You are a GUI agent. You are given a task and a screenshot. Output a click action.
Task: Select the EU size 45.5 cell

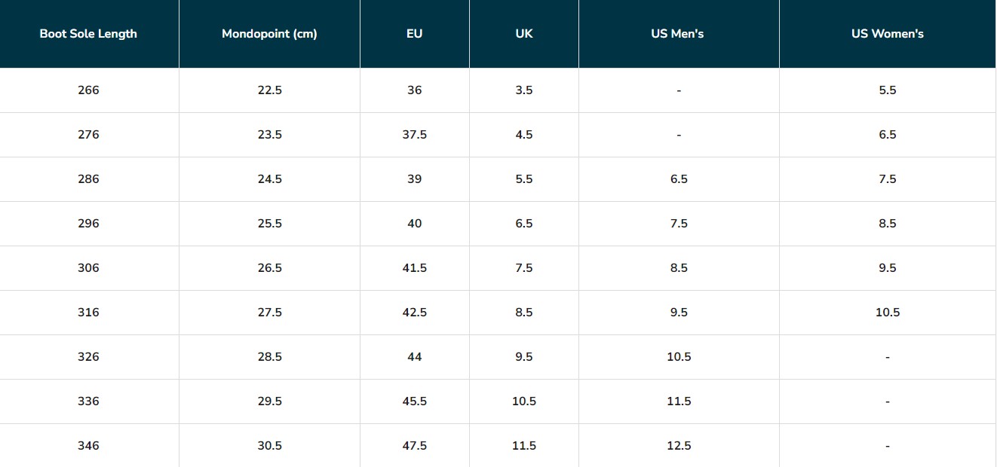point(414,401)
